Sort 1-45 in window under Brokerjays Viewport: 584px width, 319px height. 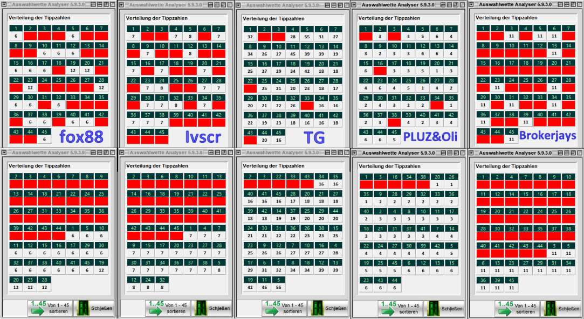tap(517, 308)
